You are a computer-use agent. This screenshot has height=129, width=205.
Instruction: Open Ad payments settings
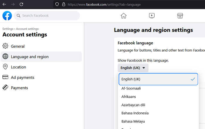(23, 78)
